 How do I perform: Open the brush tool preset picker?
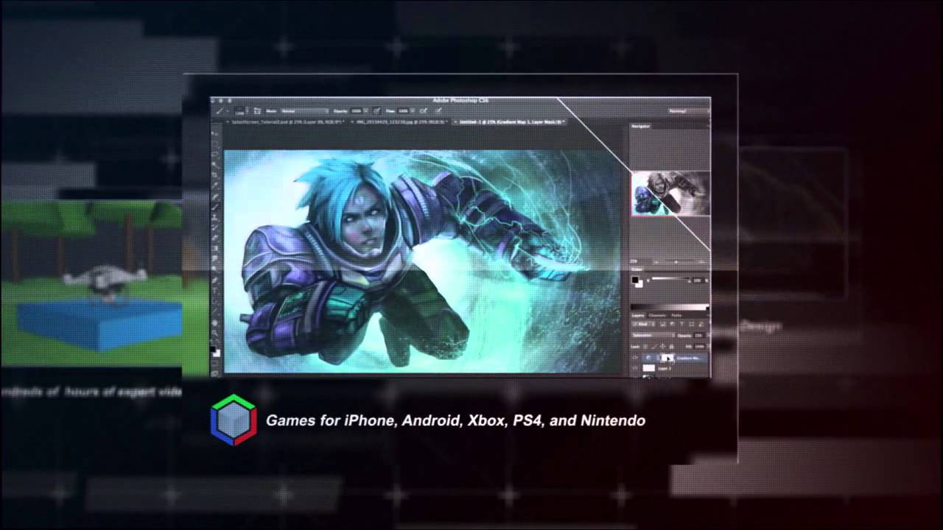pos(220,110)
